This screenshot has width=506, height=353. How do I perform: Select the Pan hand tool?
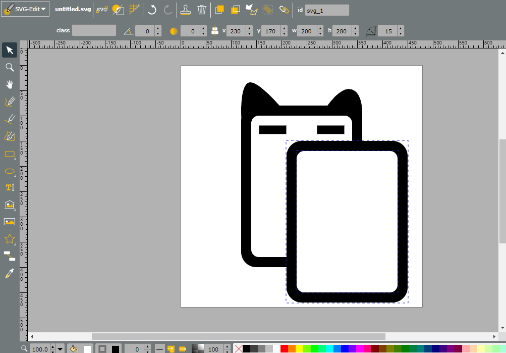click(10, 84)
